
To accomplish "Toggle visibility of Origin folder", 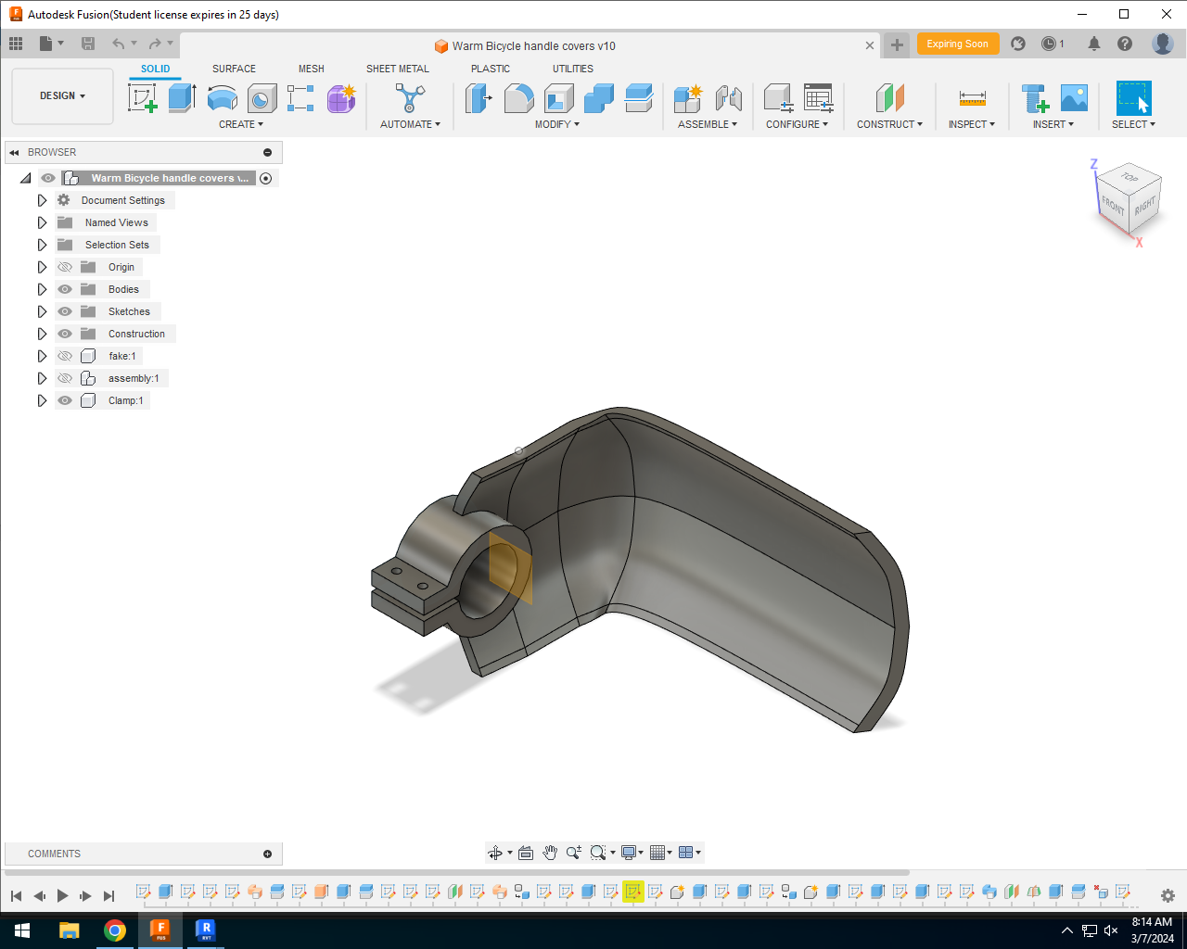I will [x=65, y=267].
